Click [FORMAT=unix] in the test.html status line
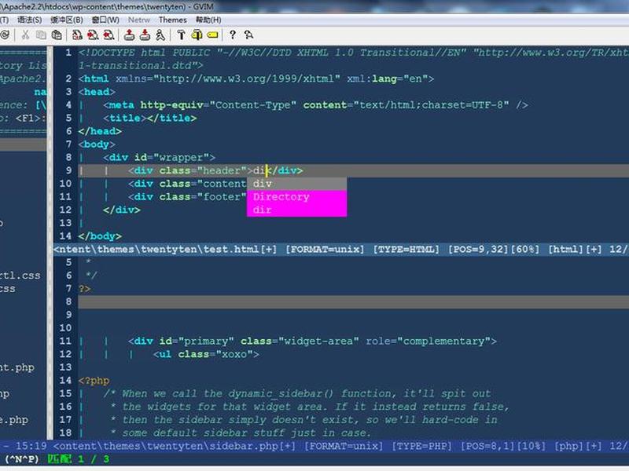This screenshot has width=629, height=471. pyautogui.click(x=325, y=250)
